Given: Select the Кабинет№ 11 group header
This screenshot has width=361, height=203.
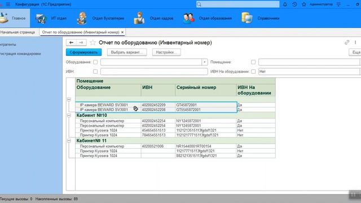Looking at the screenshot, I should coord(175,140).
